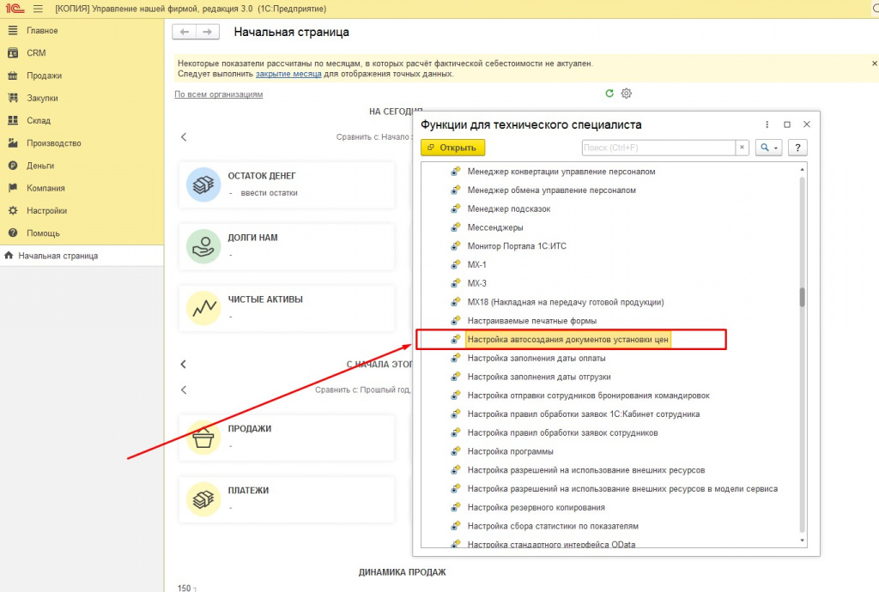Viewport: 879px width, 592px height.
Task: Refresh indicators with the green refresh icon
Action: pos(609,94)
